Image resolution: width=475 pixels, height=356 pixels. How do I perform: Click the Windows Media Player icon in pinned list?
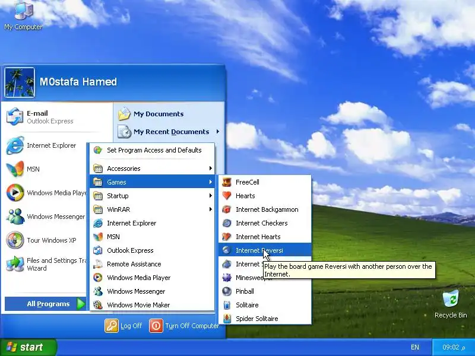click(x=15, y=192)
